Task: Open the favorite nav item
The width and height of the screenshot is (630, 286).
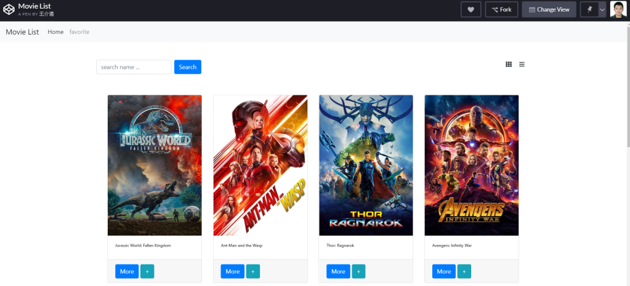Action: 79,32
